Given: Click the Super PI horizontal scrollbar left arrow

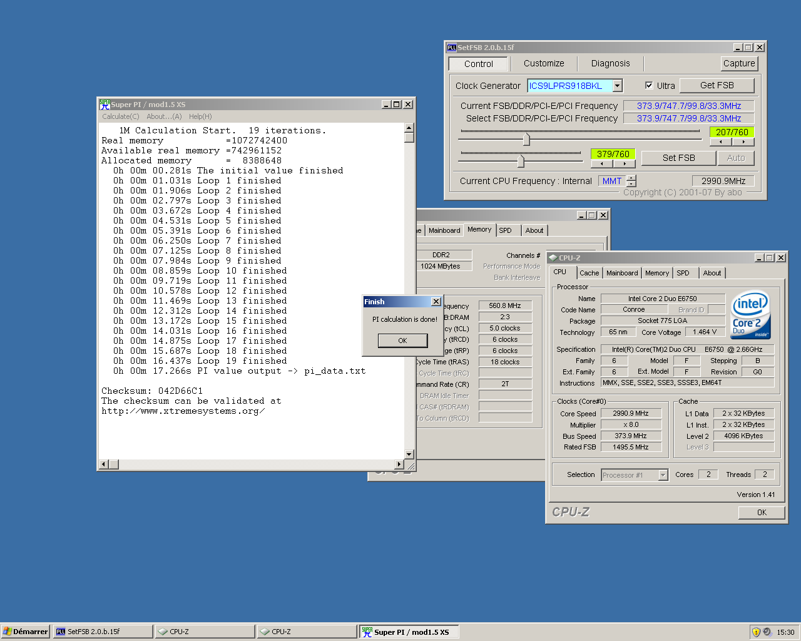Looking at the screenshot, I should (x=104, y=464).
